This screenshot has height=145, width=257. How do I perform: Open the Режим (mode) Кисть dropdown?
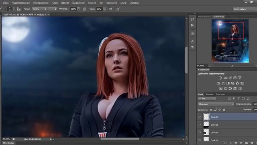[x=39, y=9]
